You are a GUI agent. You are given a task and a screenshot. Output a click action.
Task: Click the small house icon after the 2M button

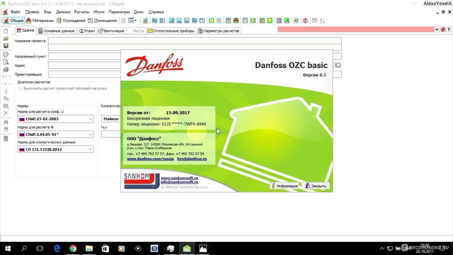click(145, 21)
